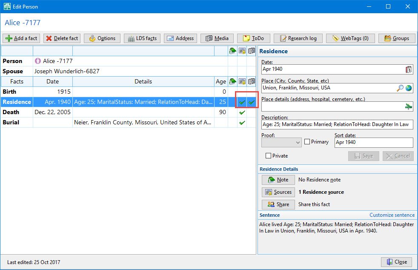Click Dec. 22, 2005 date cell
Image resolution: width=418 pixels, height=270 pixels.
pyautogui.click(x=52, y=112)
